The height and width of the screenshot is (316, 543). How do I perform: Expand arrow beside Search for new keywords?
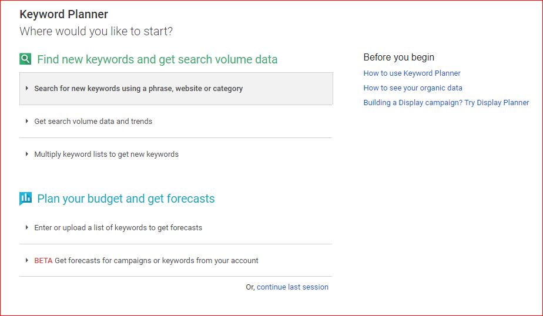pyautogui.click(x=26, y=88)
